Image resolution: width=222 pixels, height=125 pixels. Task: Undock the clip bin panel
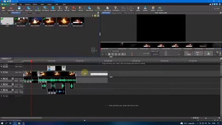pos(98,13)
